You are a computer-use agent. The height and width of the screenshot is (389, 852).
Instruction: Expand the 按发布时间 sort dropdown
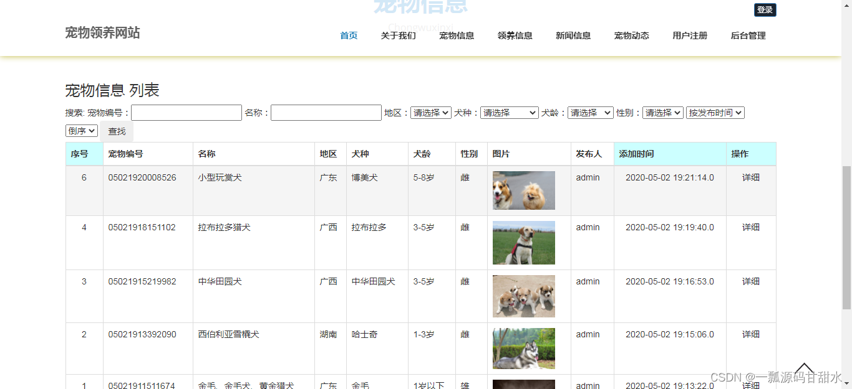(x=715, y=113)
